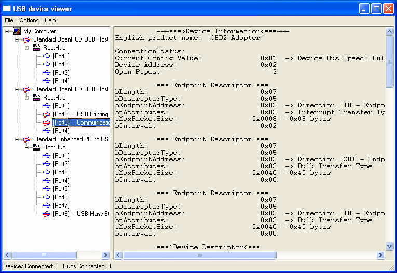Viewport: 397px width, 273px height.
Task: Collapse the Standard Enhanced PCI to USB node
Action: 17,139
